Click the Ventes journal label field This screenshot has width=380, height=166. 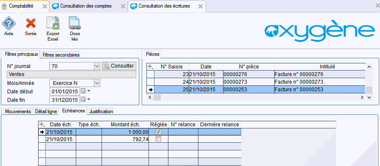(x=72, y=74)
